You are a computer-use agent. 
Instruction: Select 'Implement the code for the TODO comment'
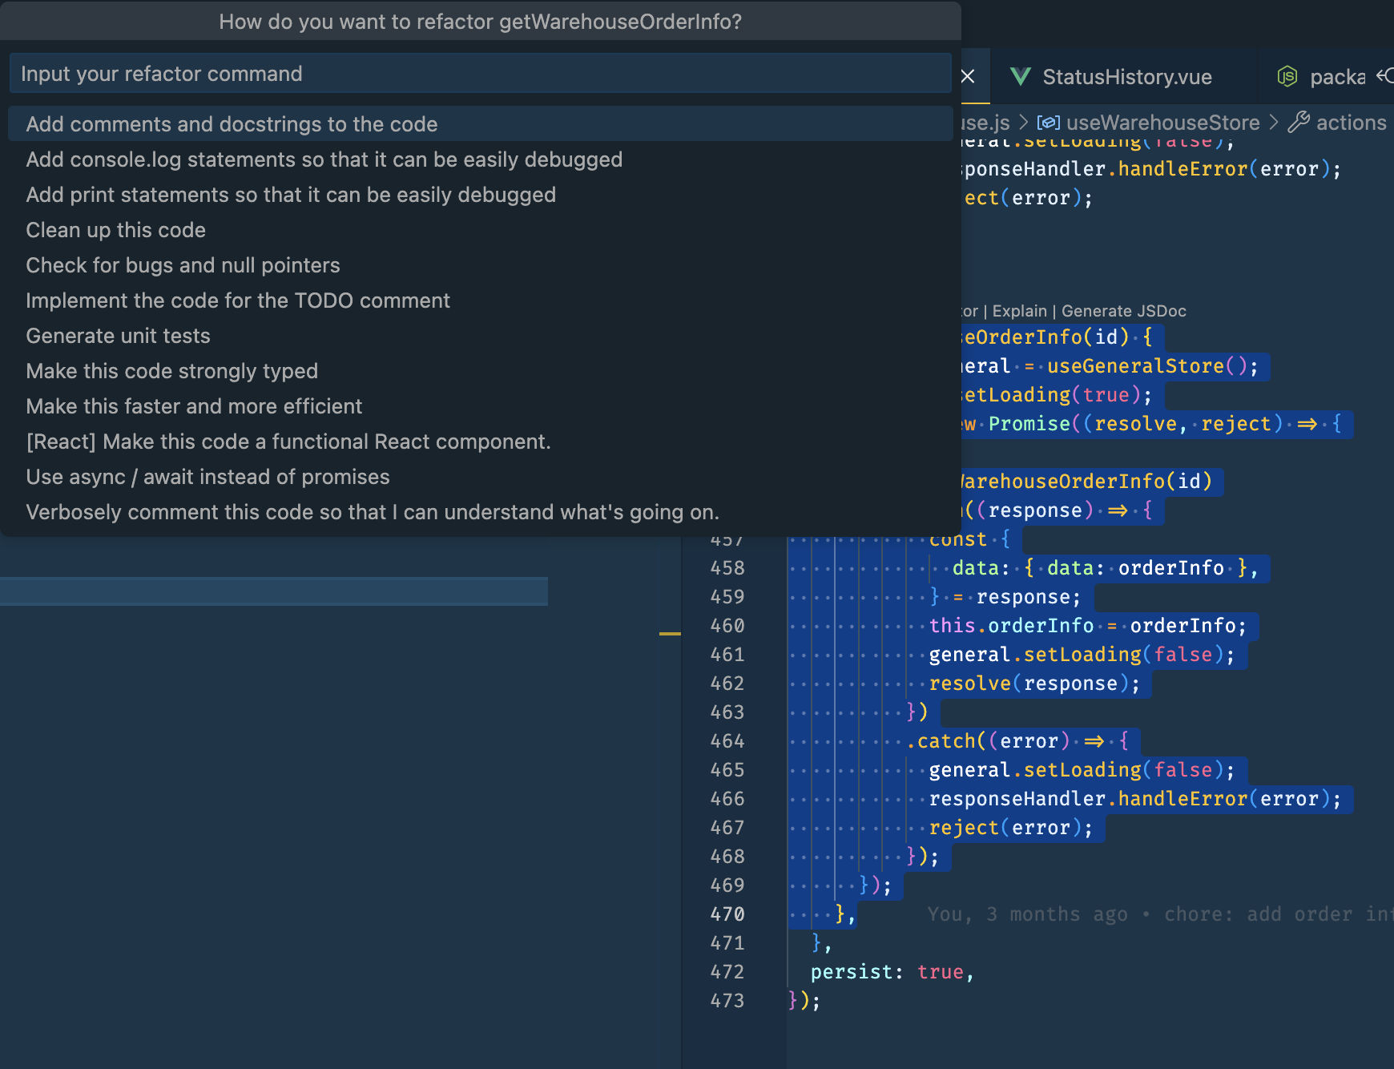tap(480, 301)
